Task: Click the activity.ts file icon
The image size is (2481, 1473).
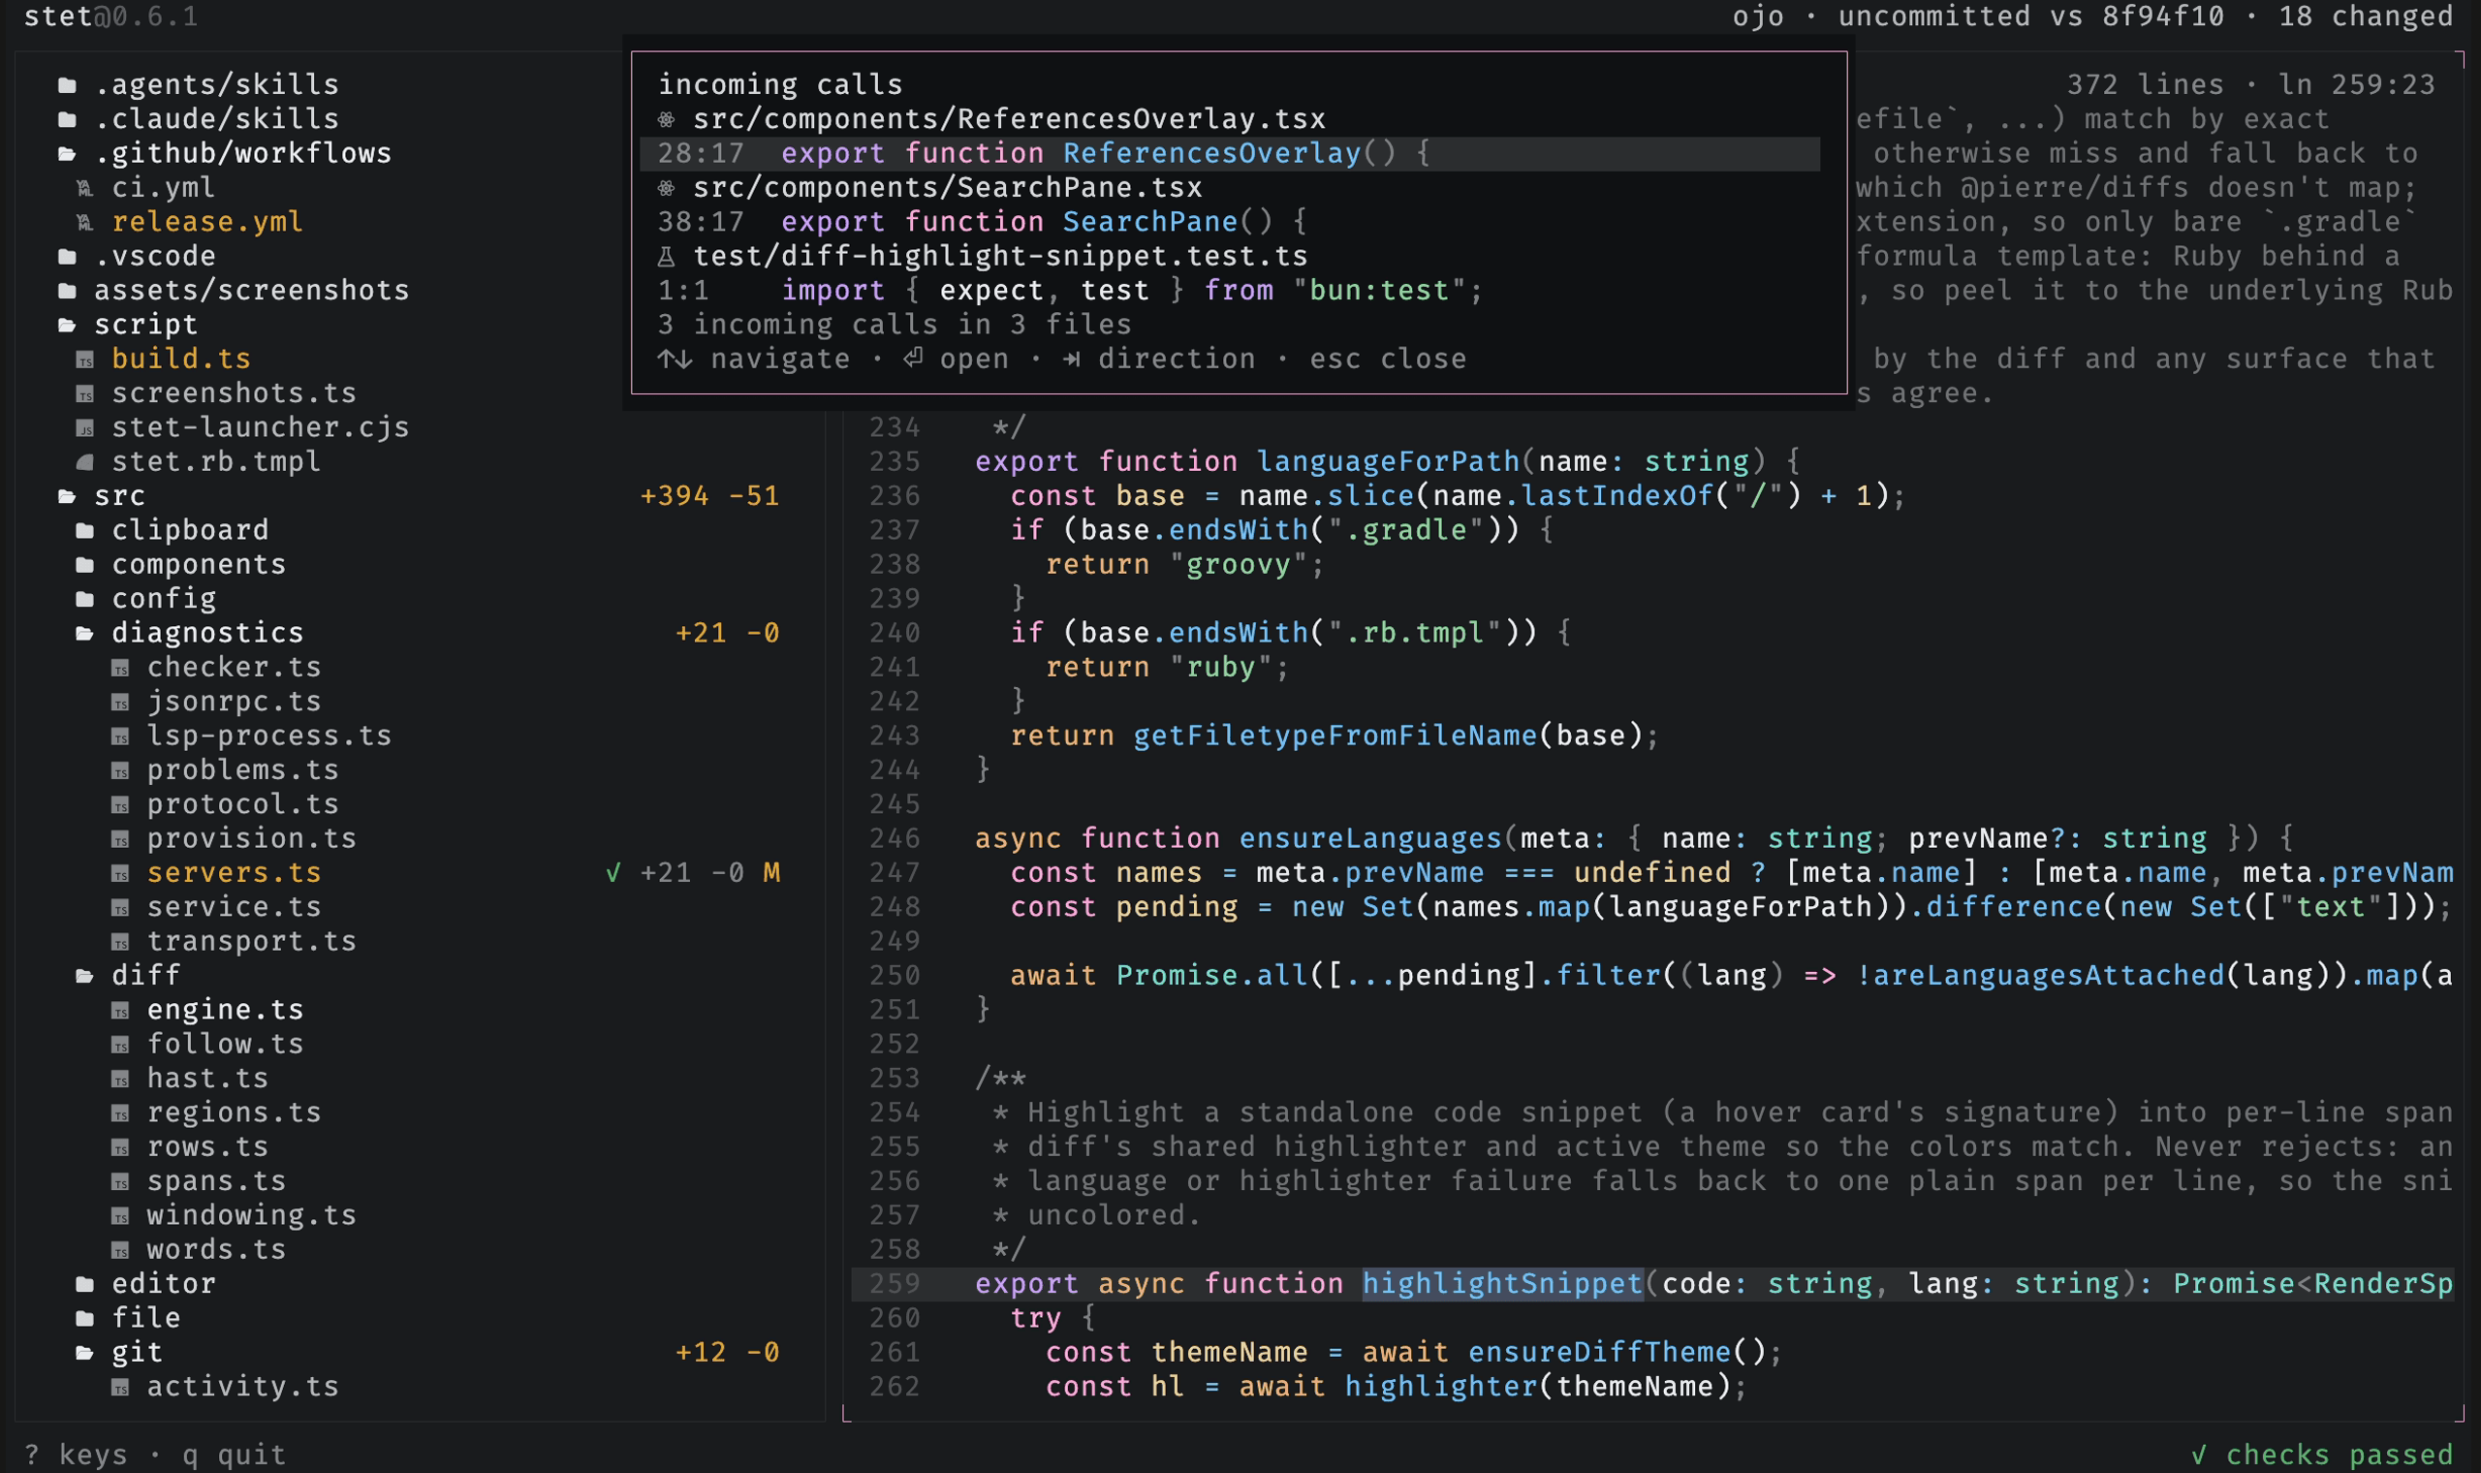Action: point(120,1387)
